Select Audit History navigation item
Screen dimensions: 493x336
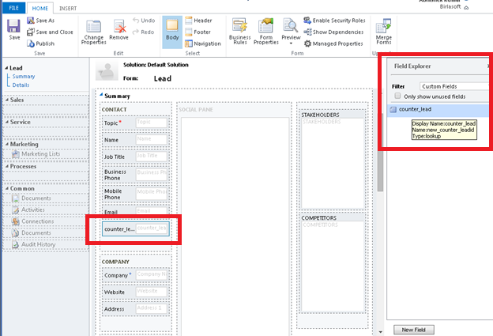point(33,244)
